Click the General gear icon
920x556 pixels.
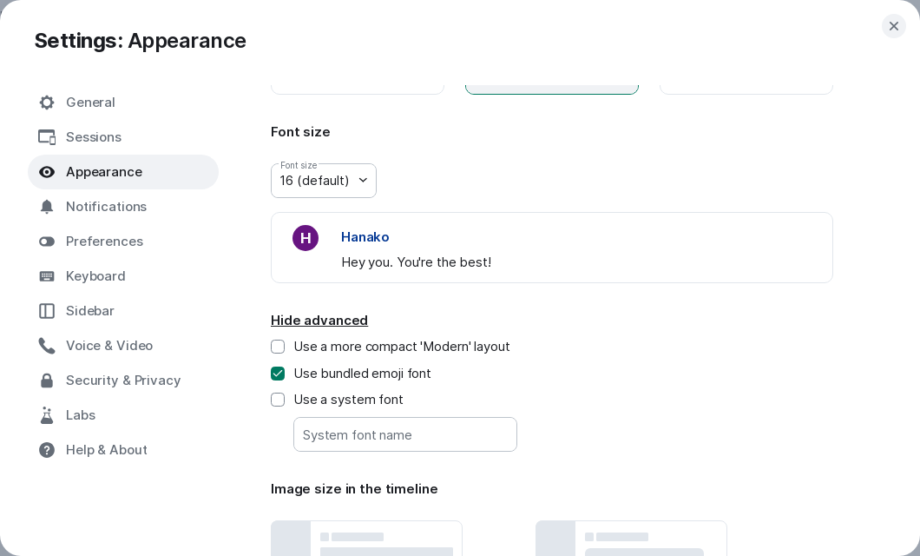(47, 103)
